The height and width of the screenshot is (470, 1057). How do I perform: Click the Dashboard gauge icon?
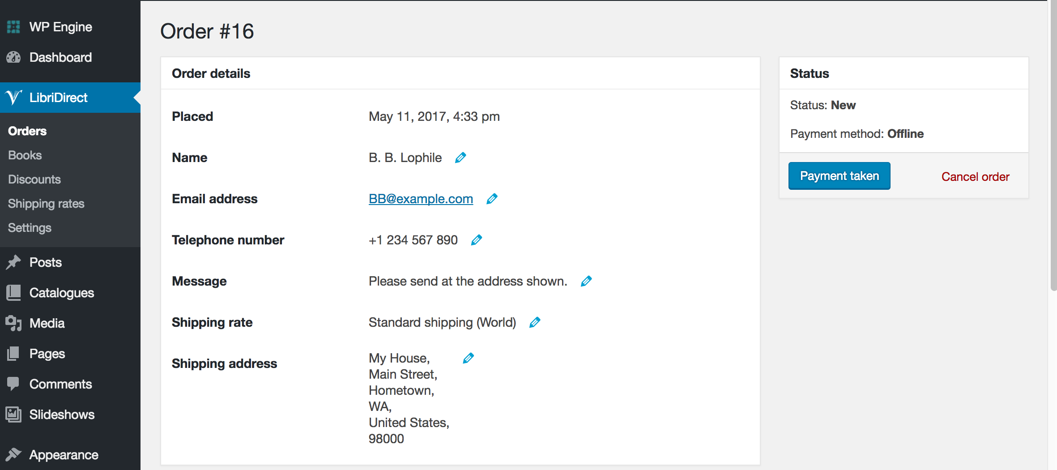[x=13, y=57]
